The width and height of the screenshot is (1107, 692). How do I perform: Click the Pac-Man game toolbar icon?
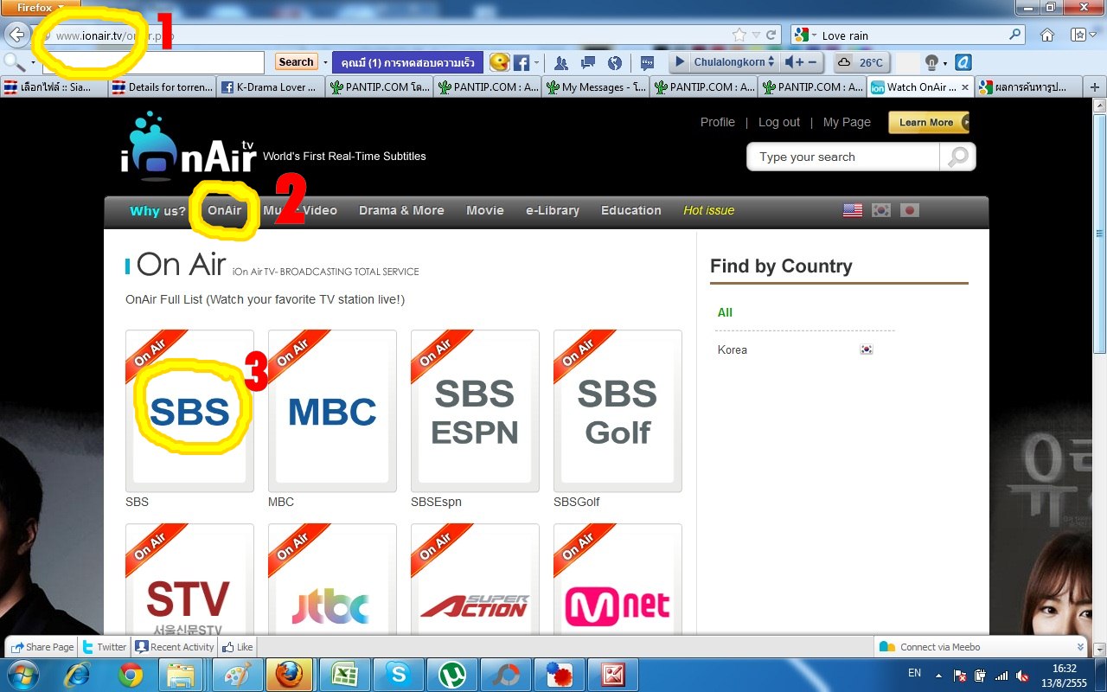point(499,62)
